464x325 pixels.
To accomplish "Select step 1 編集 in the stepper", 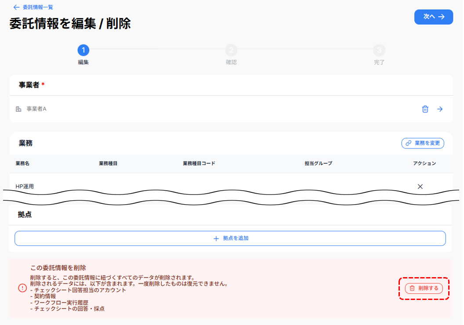I will 83,50.
